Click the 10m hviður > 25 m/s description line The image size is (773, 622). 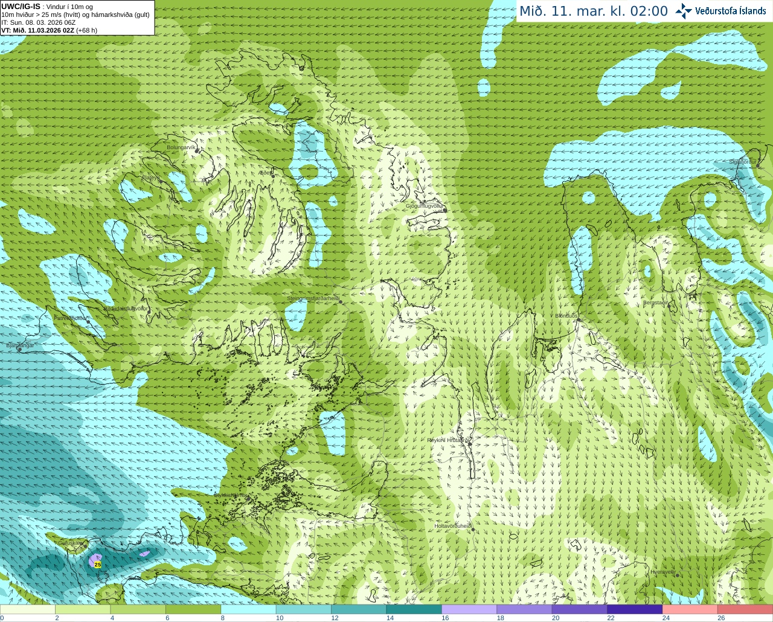pyautogui.click(x=75, y=14)
